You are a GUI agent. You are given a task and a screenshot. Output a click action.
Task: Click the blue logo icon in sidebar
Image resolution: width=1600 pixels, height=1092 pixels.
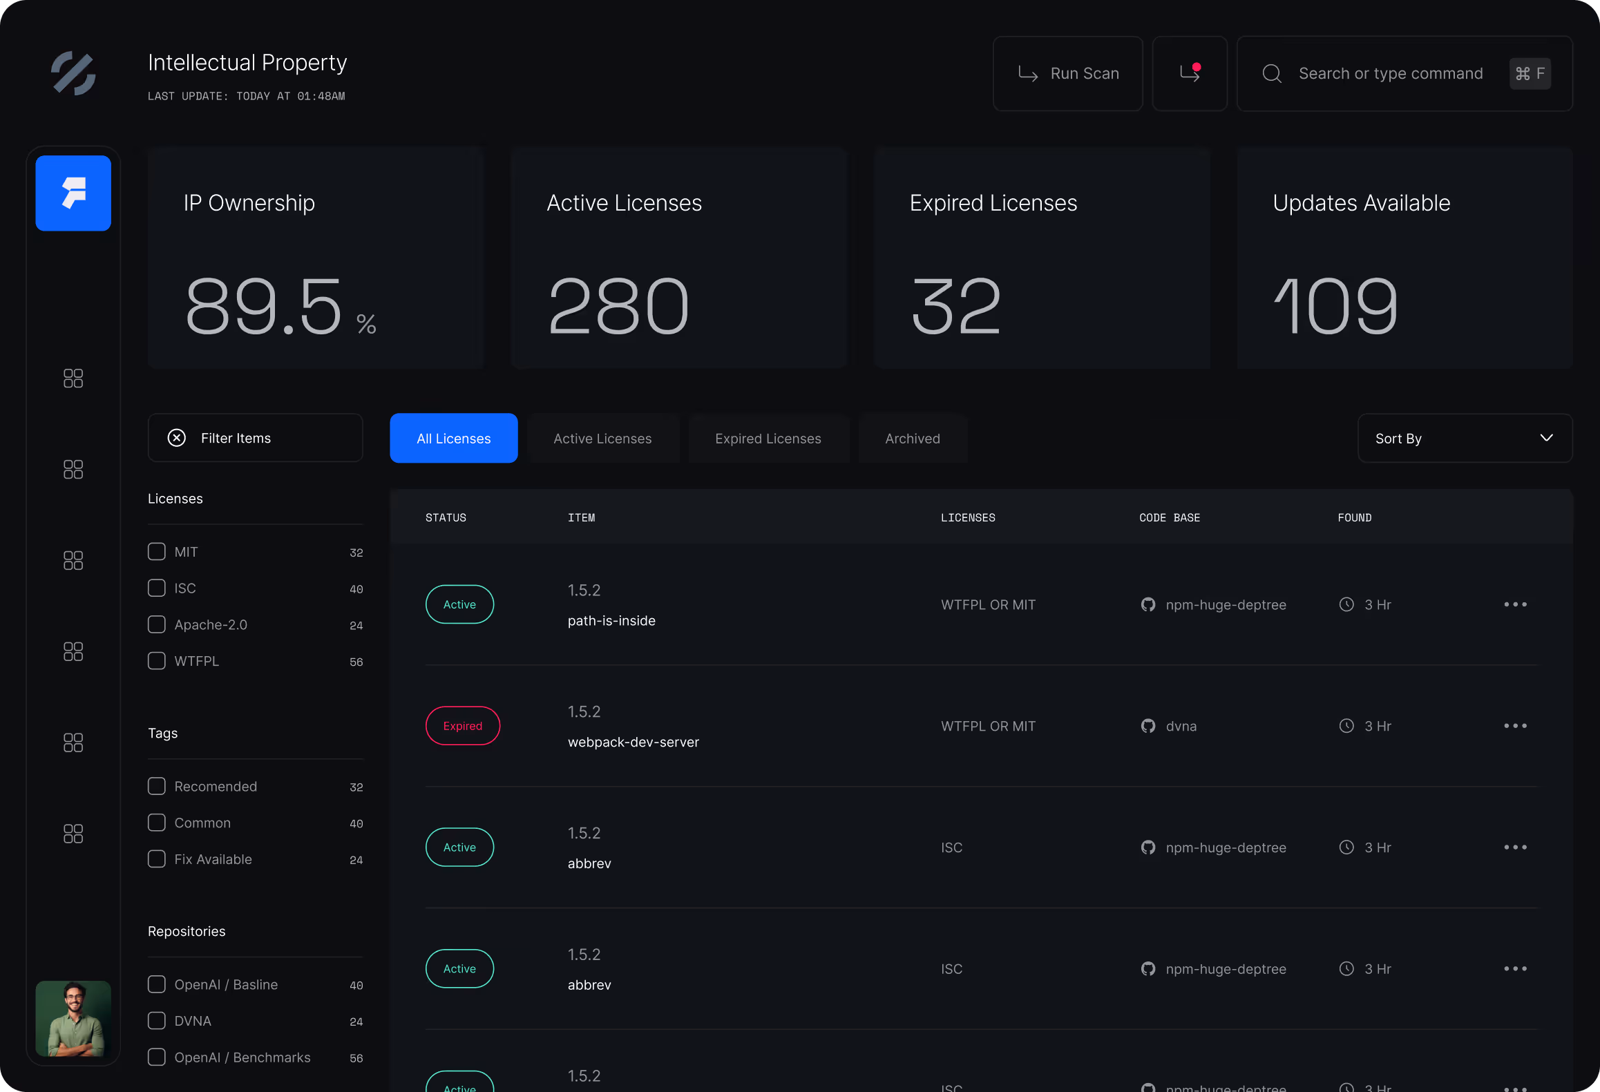point(73,193)
